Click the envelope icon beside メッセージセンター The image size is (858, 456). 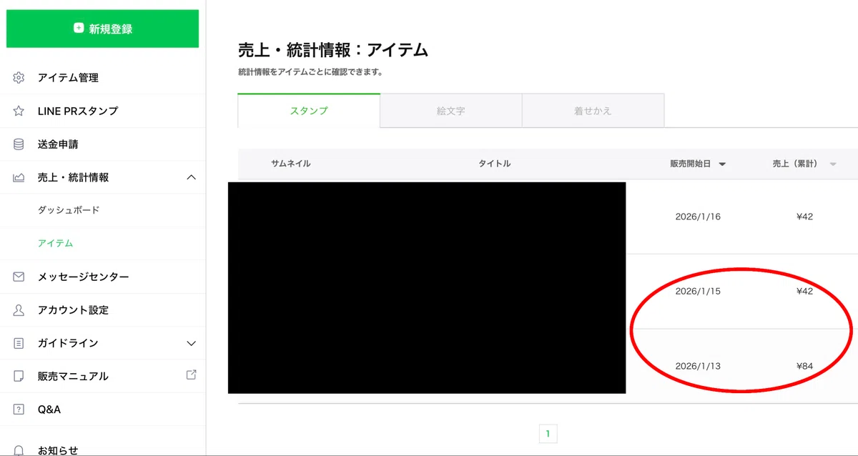(19, 277)
